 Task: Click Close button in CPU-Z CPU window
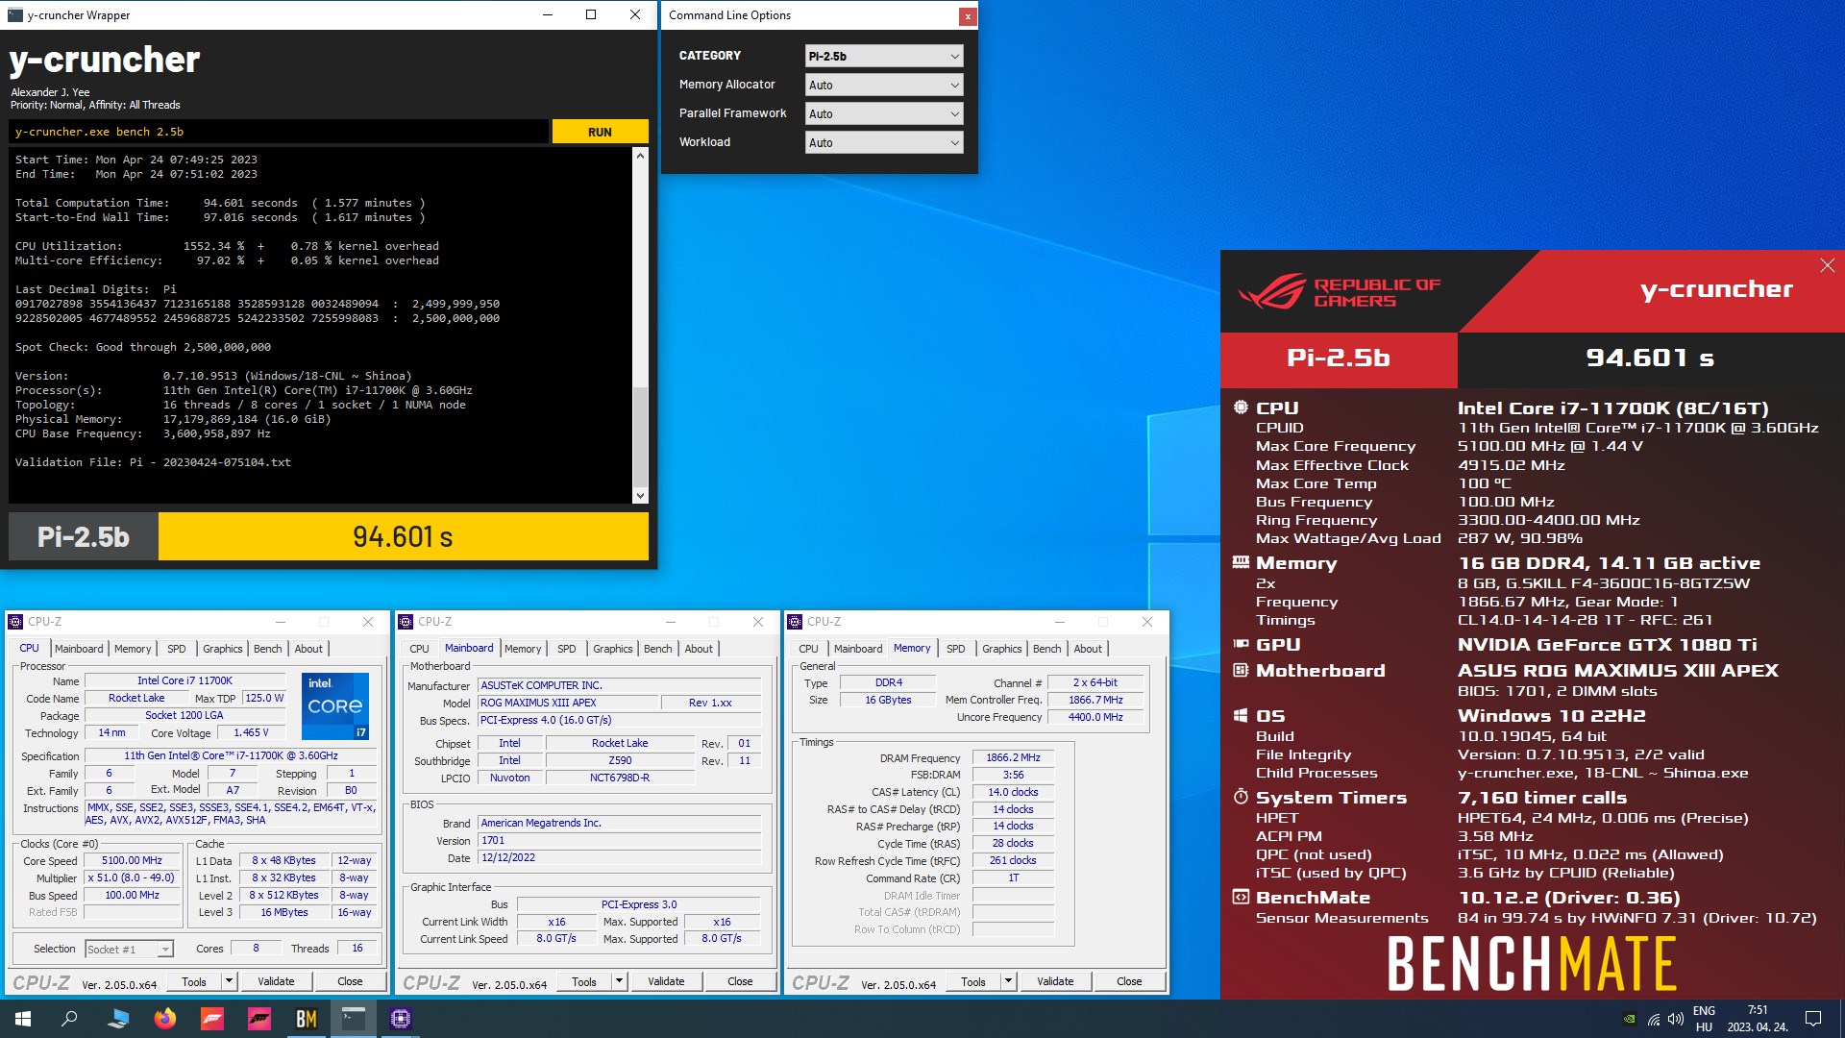[350, 981]
